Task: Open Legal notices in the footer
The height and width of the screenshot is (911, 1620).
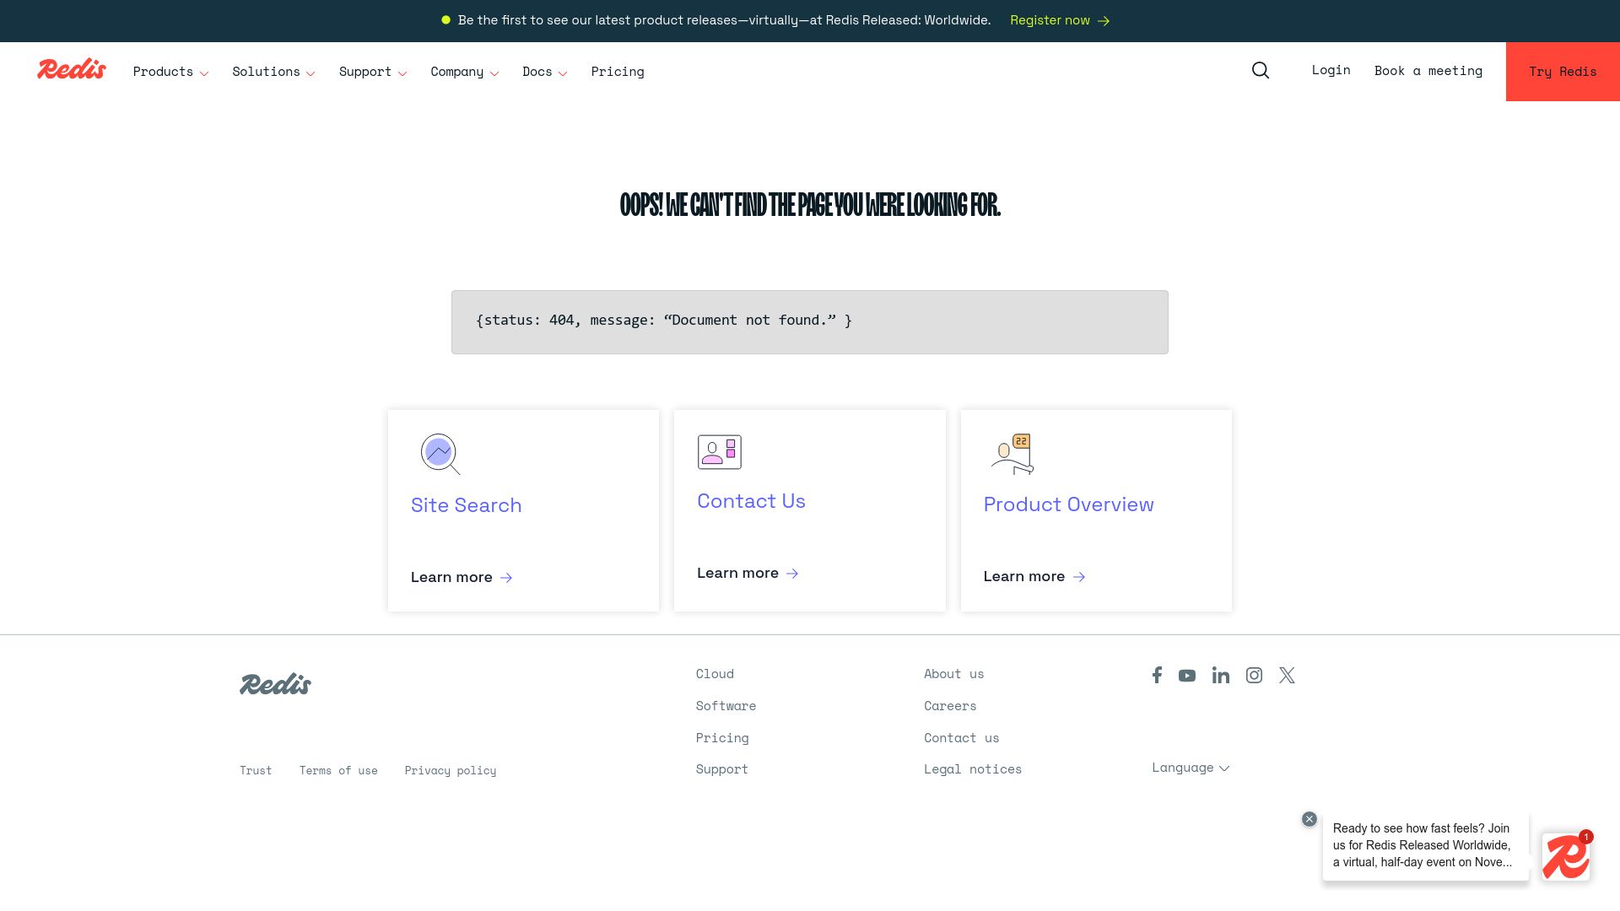Action: click(973, 769)
